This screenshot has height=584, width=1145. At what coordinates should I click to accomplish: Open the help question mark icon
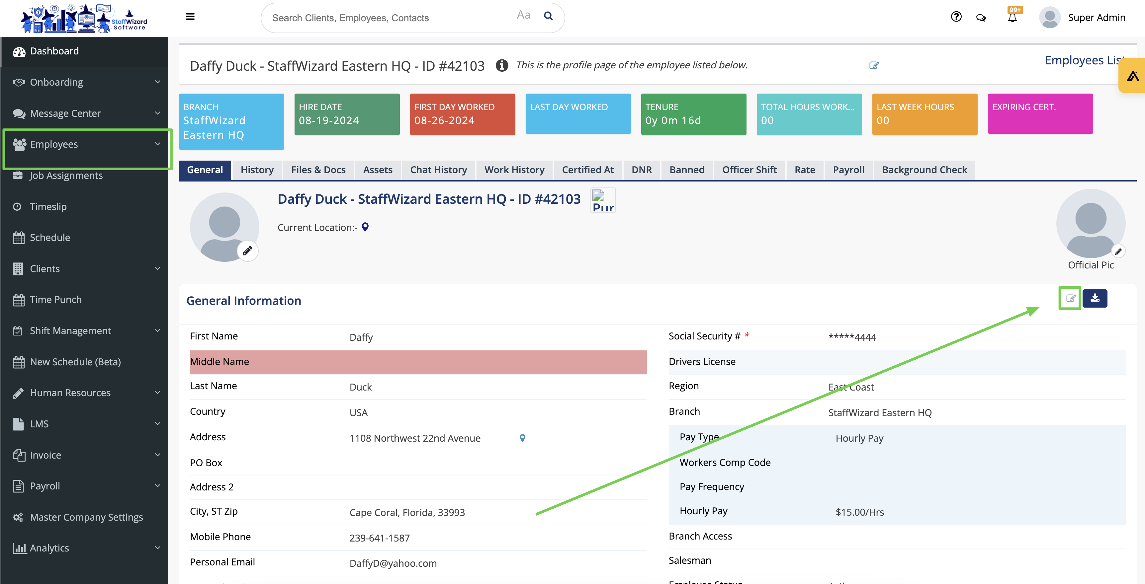pyautogui.click(x=956, y=17)
